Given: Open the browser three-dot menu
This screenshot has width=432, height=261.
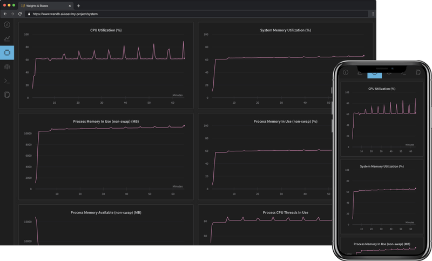Looking at the screenshot, I should click(373, 14).
